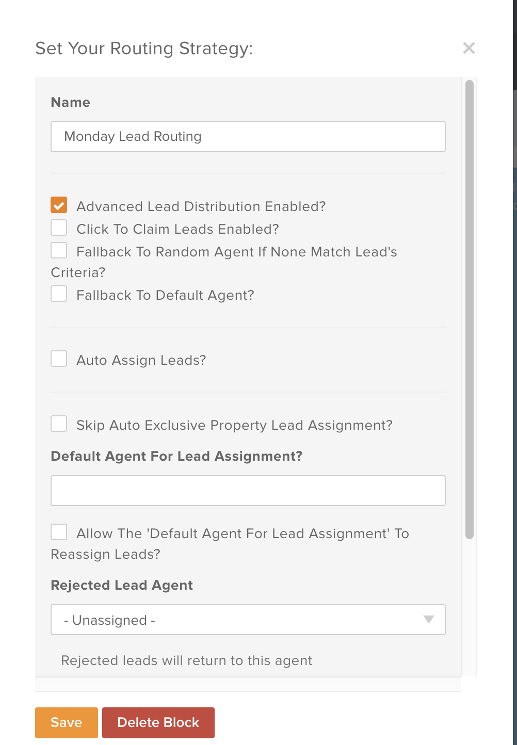Close the routing strategy dialog
This screenshot has width=517, height=745.
point(468,48)
